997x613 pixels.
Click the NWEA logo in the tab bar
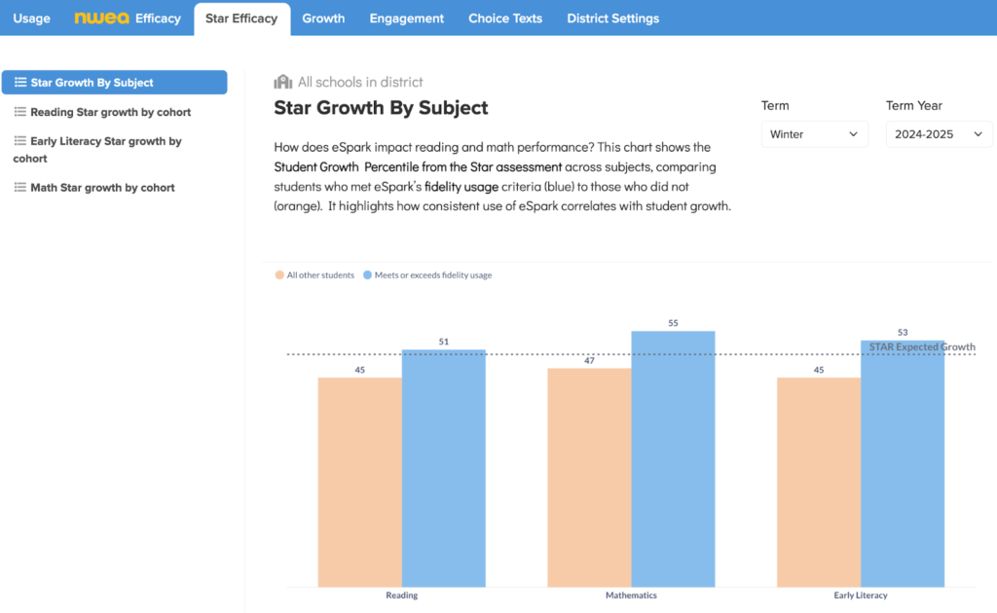[101, 18]
